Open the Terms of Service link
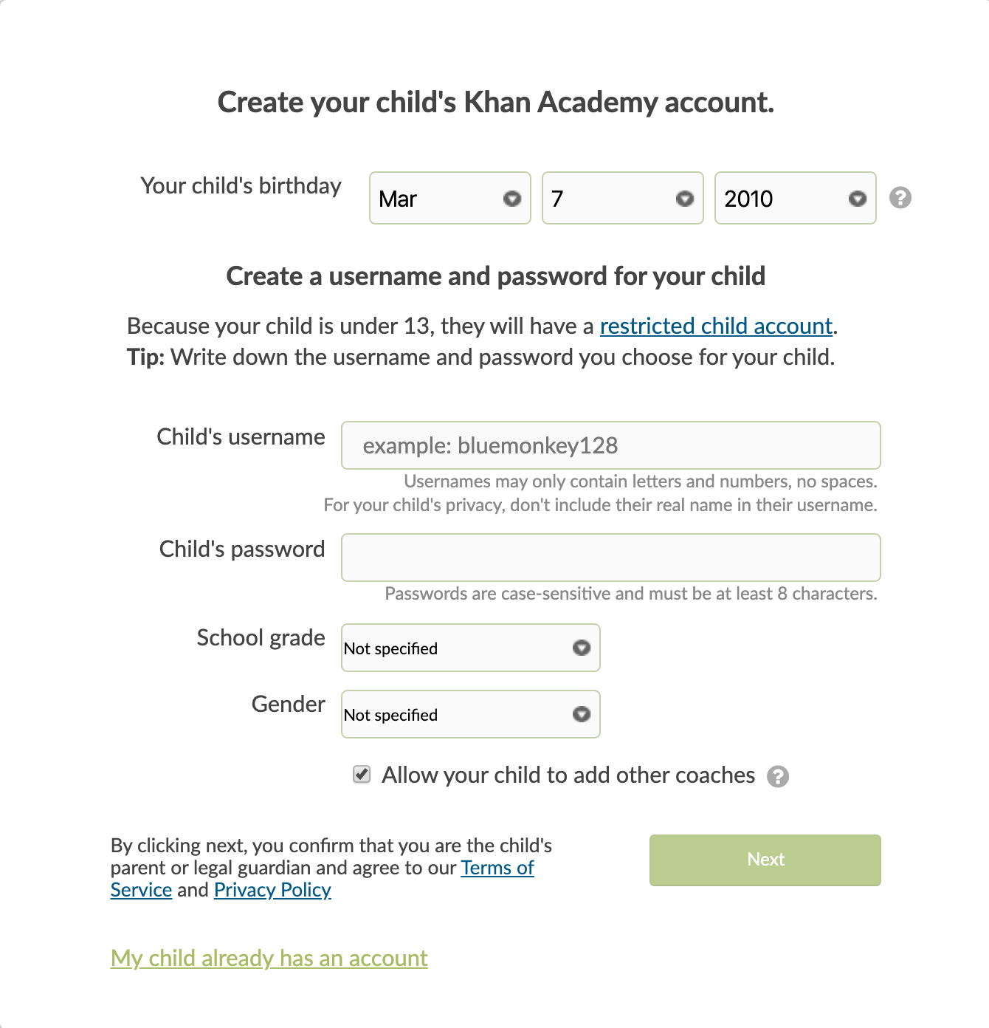 (x=497, y=868)
